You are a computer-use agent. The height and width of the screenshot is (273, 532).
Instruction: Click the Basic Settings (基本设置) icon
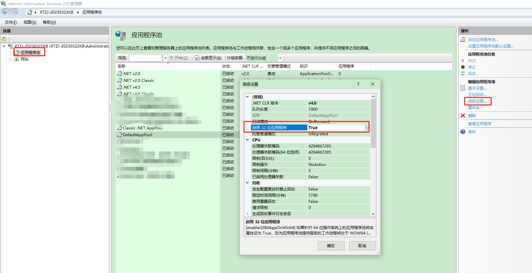coord(463,88)
